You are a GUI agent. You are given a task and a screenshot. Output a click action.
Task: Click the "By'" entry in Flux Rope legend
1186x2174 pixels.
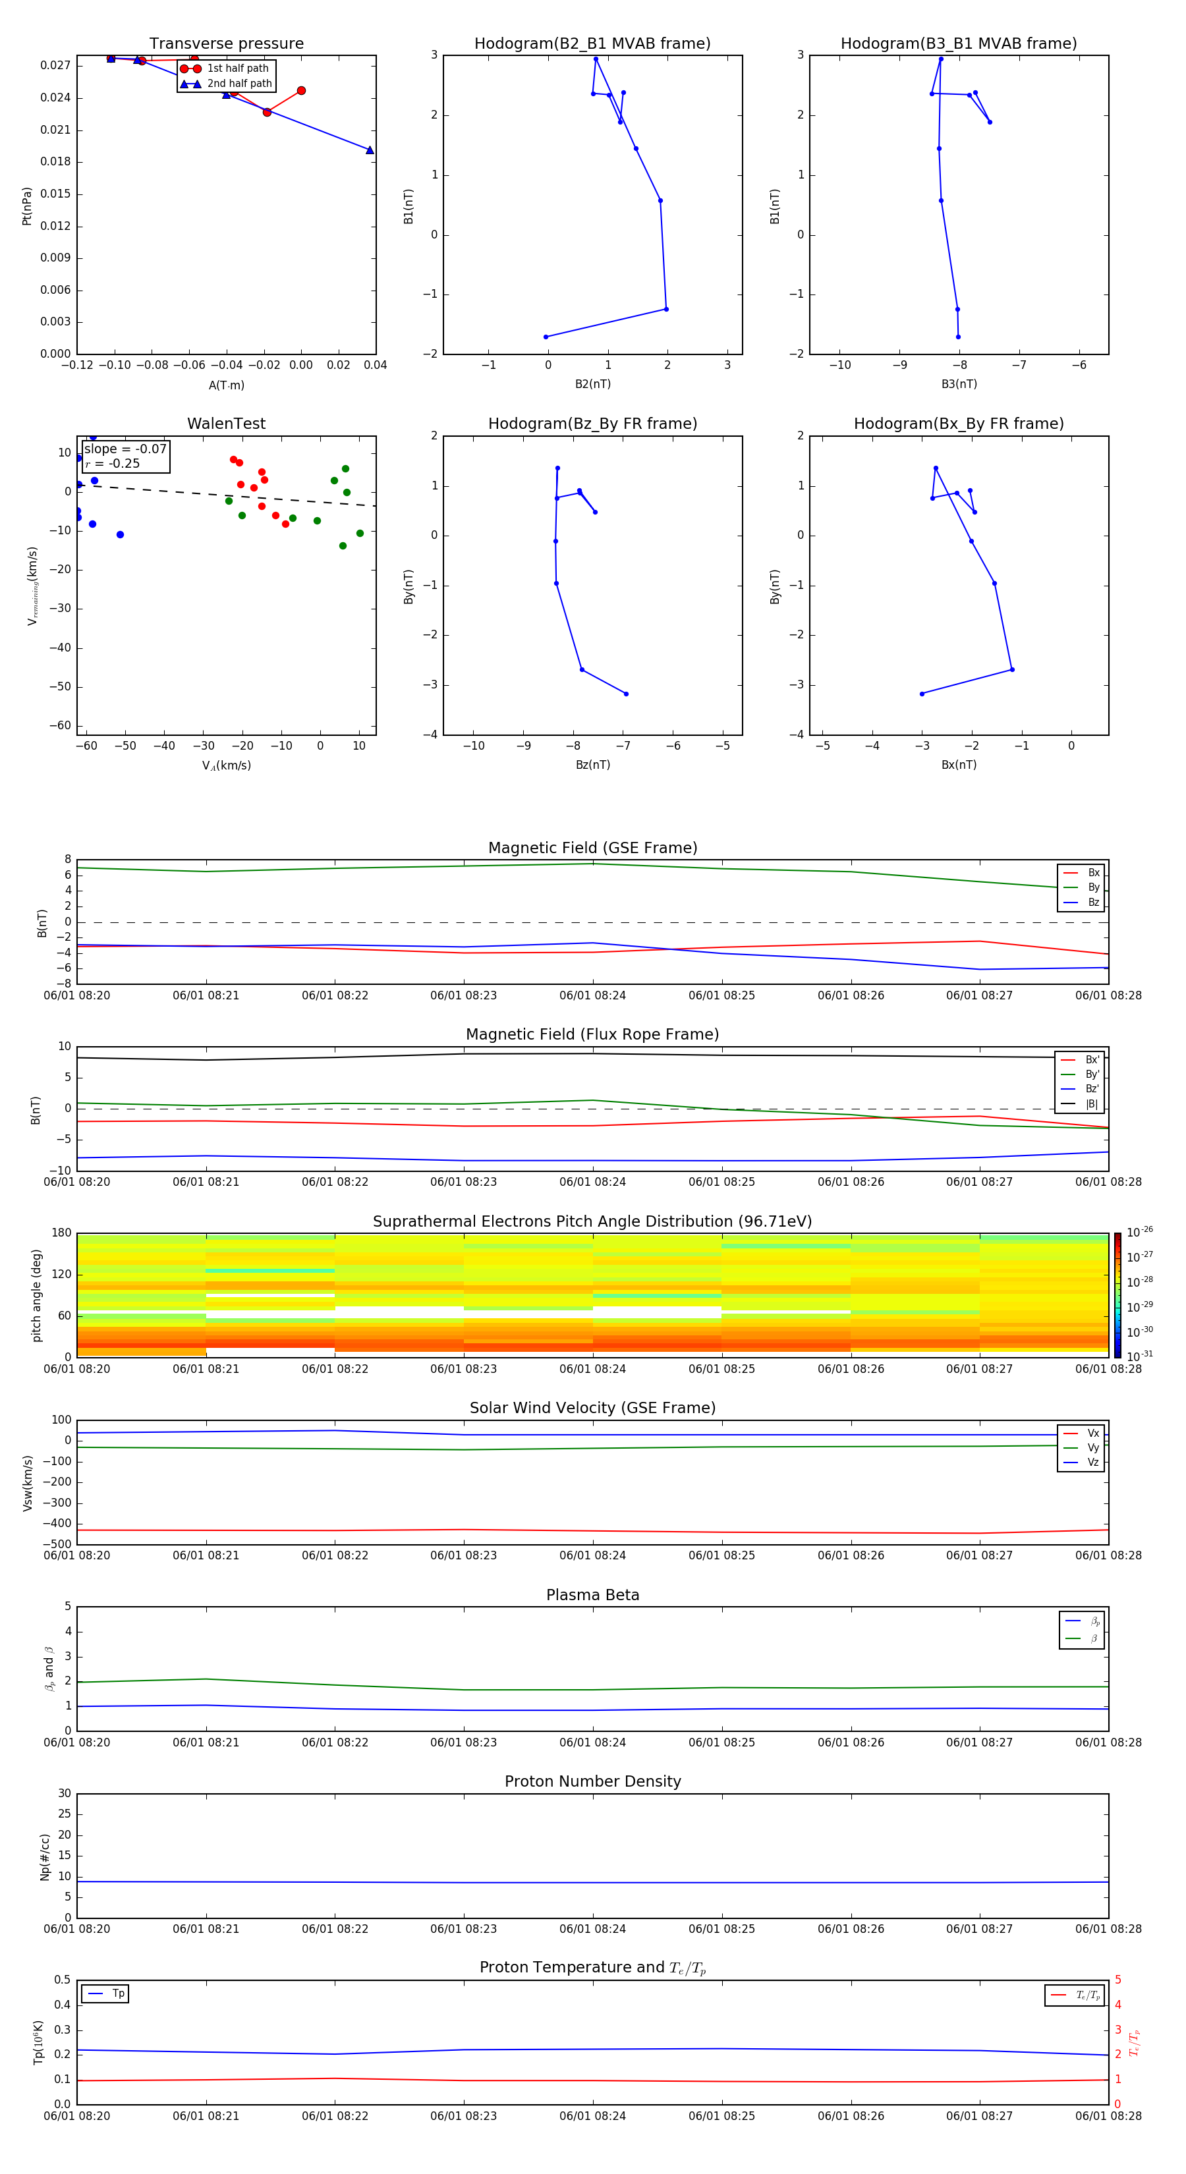1080,1074
